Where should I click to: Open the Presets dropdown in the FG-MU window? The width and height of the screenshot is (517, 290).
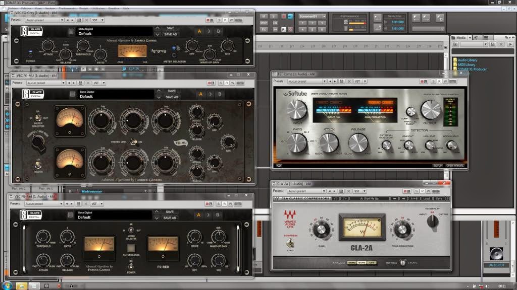(x=46, y=83)
